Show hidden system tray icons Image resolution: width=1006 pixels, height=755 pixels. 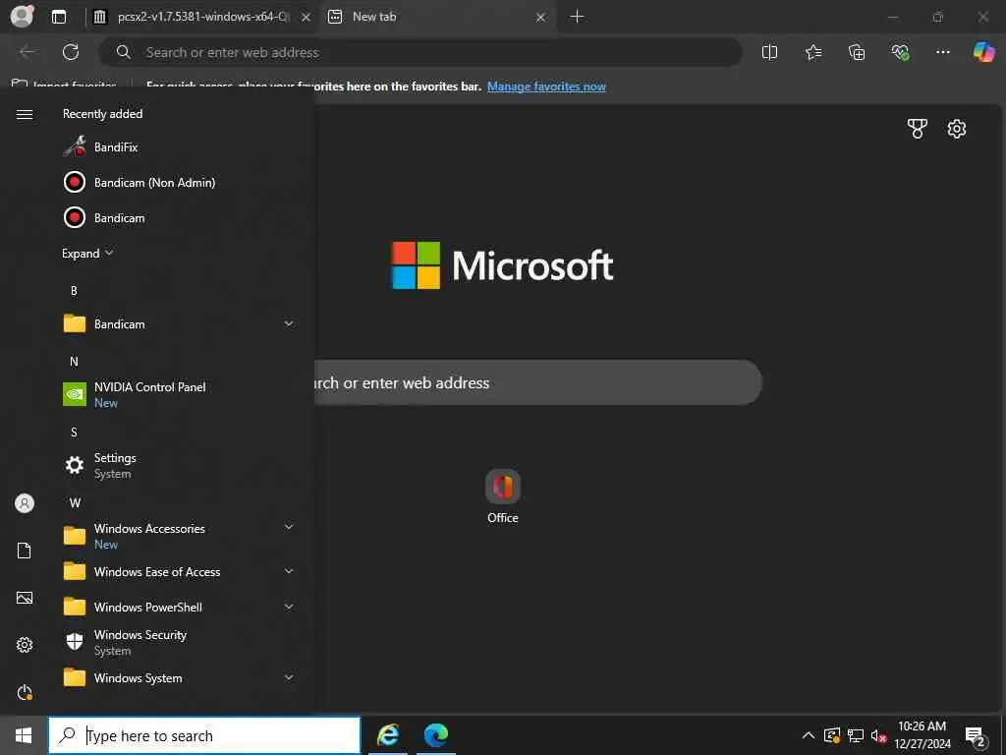(x=809, y=735)
